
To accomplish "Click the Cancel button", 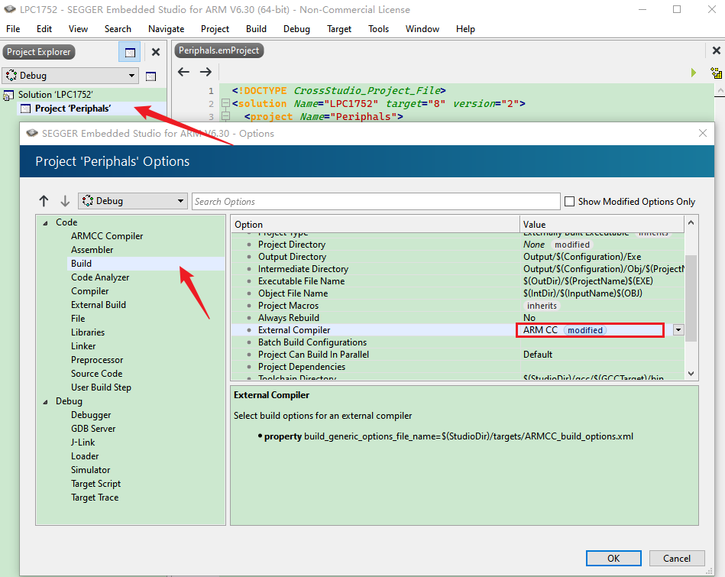I will click(x=677, y=559).
